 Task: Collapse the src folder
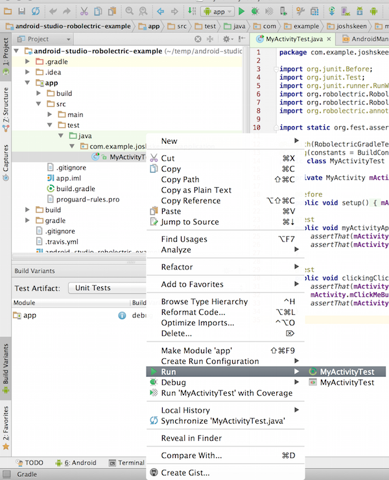point(39,104)
